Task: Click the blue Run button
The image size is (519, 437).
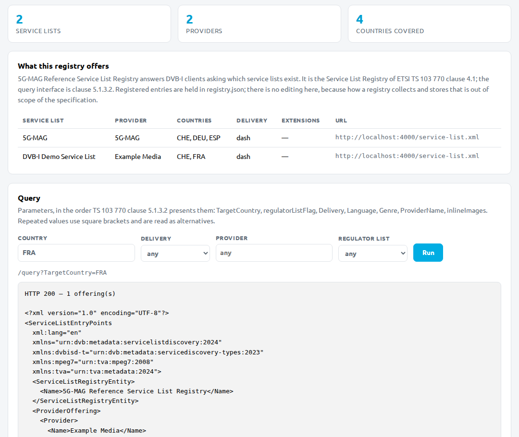Action: (x=428, y=253)
